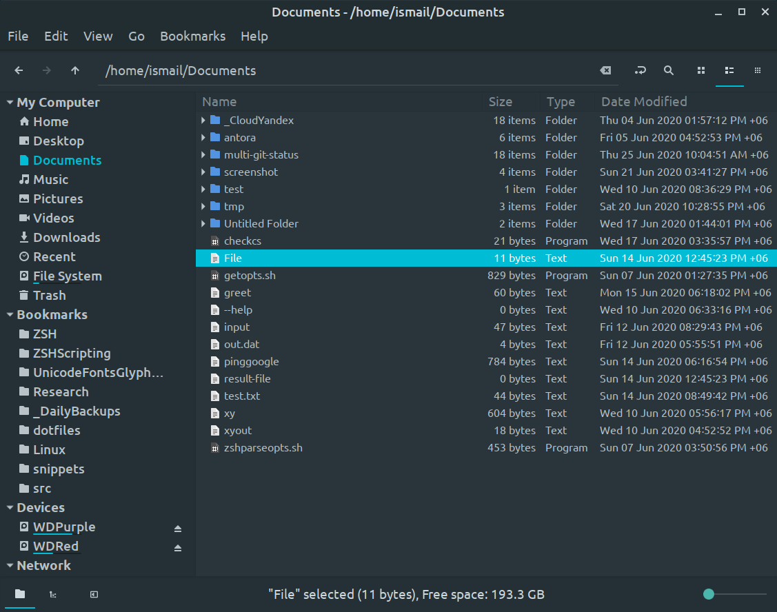Navigate back to the previous folder
Screen dimensions: 777x612
click(x=18, y=70)
